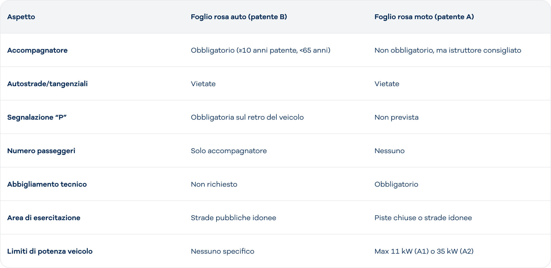
Task: Click "Vietate" in the auto column
Action: [203, 84]
